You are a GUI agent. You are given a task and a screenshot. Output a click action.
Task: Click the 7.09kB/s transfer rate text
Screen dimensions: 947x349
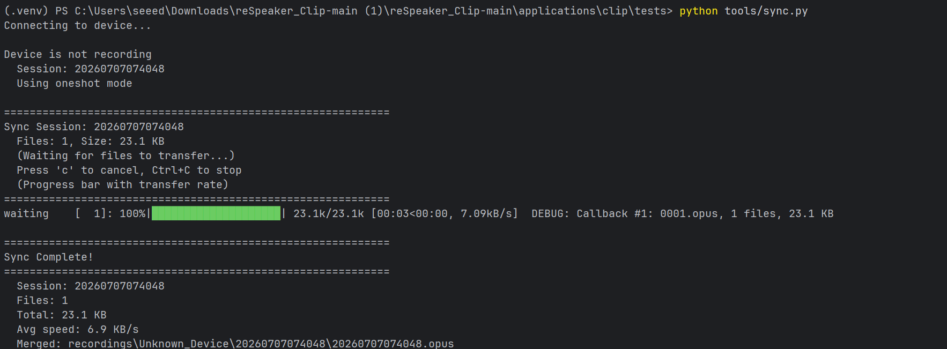[486, 214]
